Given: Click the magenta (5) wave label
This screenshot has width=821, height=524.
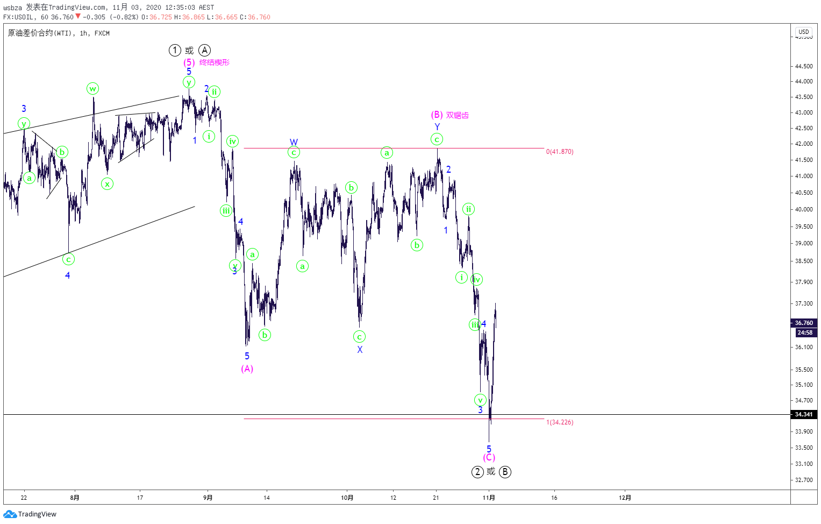Looking at the screenshot, I should point(189,62).
